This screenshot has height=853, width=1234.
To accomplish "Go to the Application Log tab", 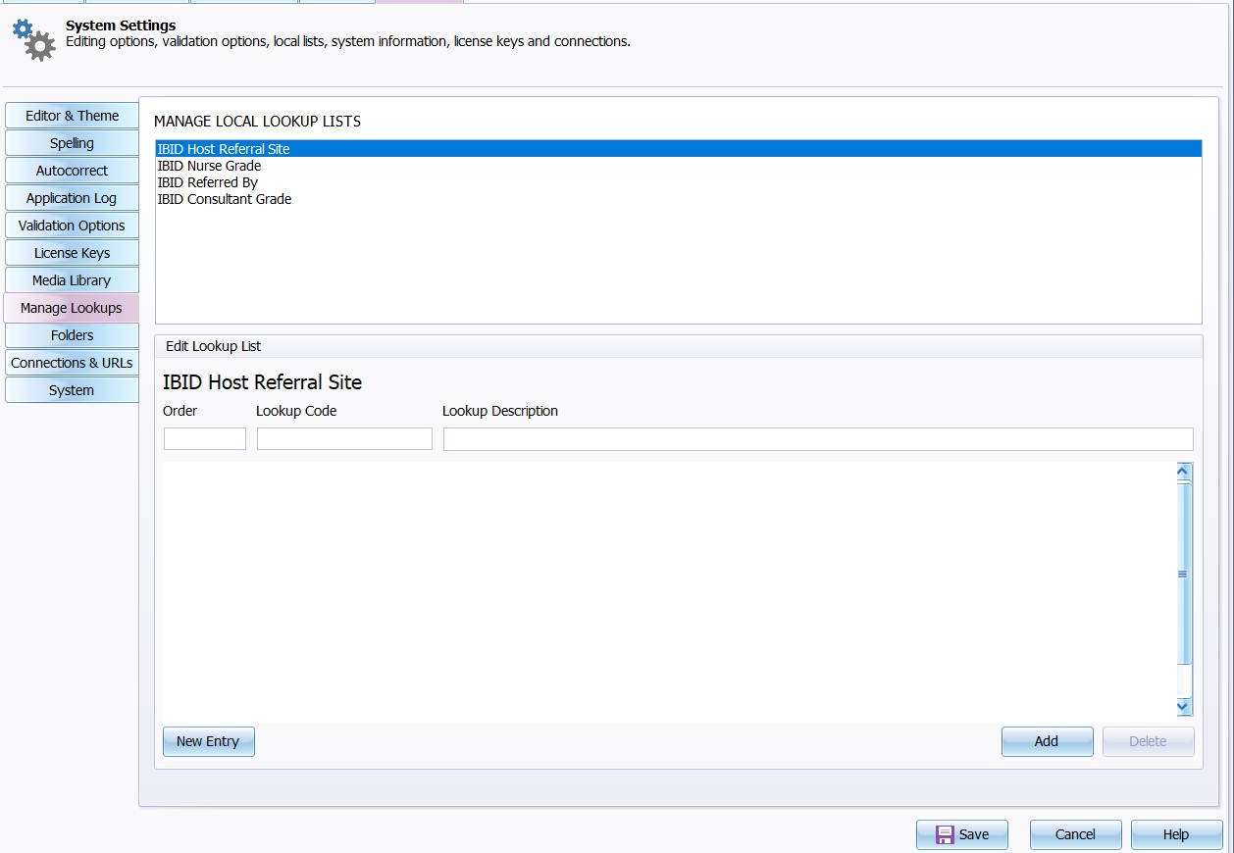I will pyautogui.click(x=72, y=198).
